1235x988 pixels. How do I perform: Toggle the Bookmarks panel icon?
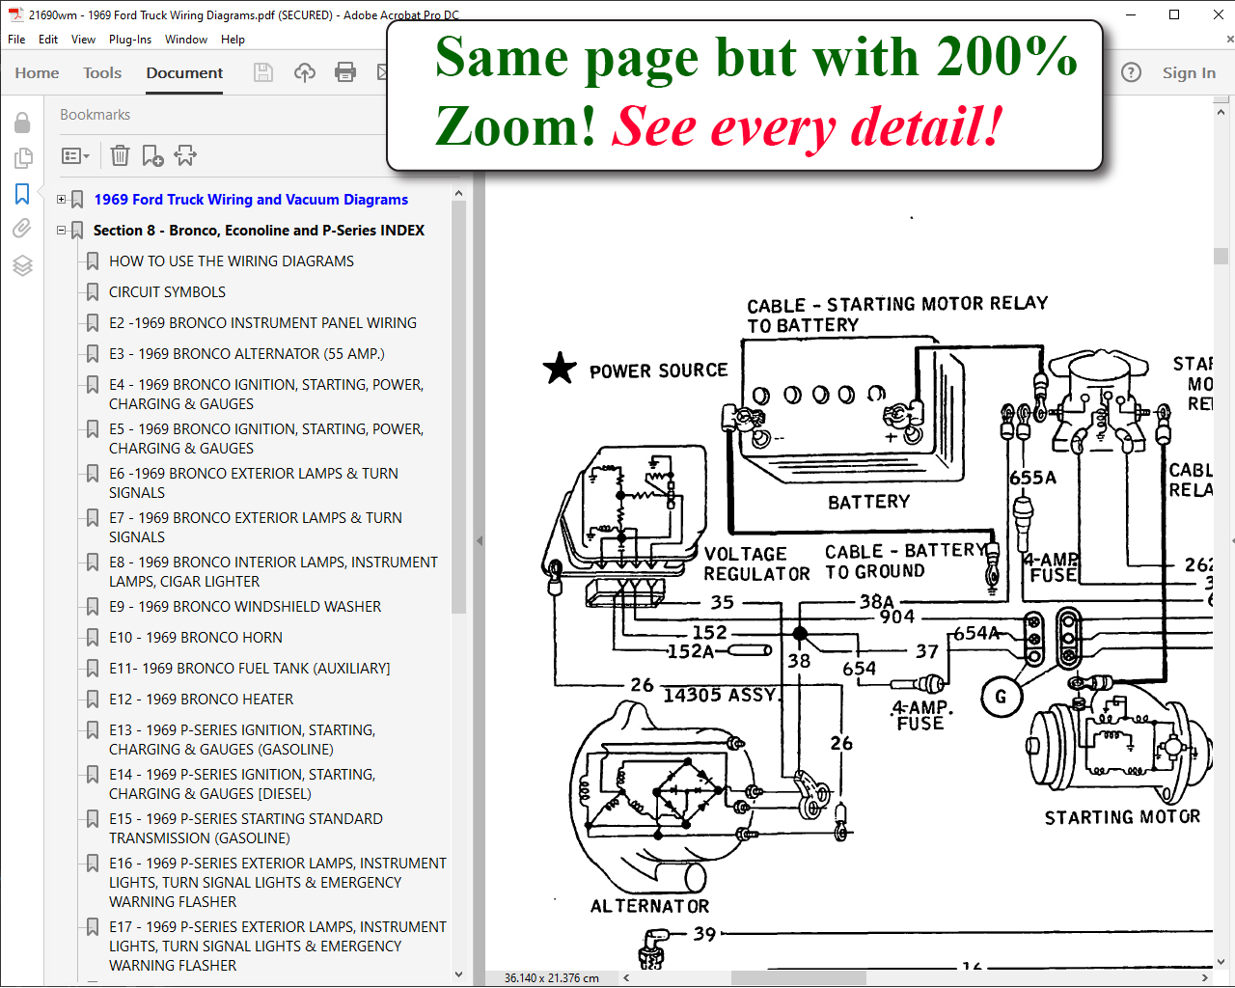(22, 194)
